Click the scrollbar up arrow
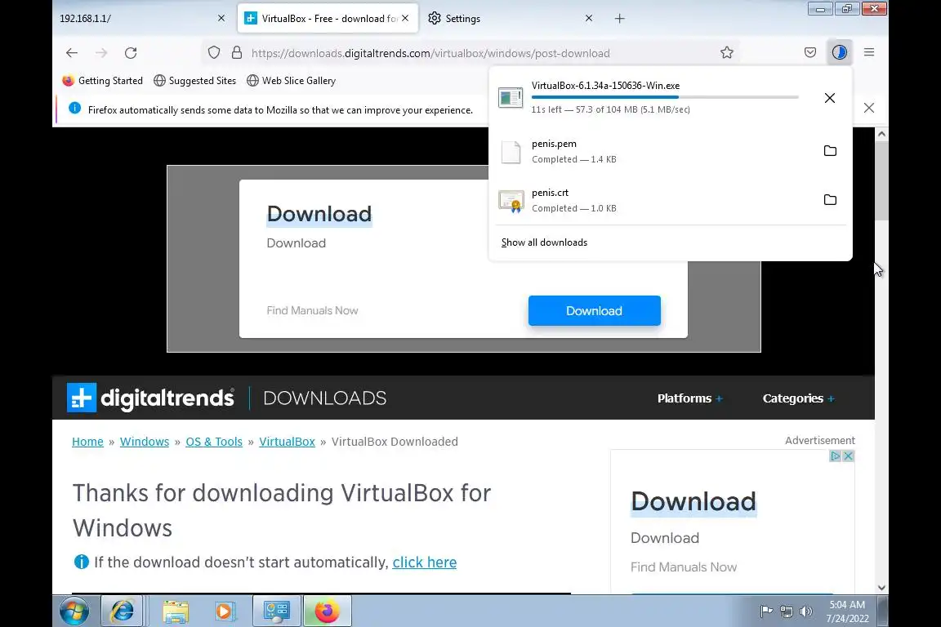 881,134
